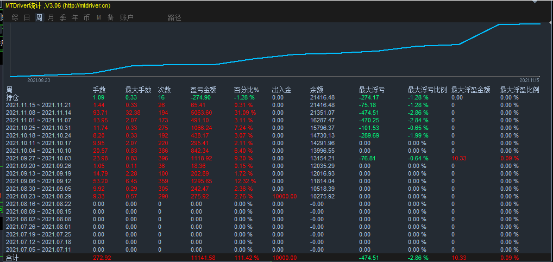Click the max lots value 32.38
This screenshot has height=262, width=553.
[132, 113]
